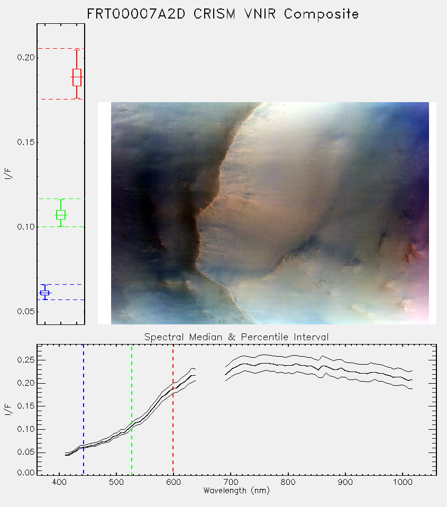Image resolution: width=447 pixels, height=507 pixels.
Task: Click the upper red dashed percentile line
Action: 61,49
